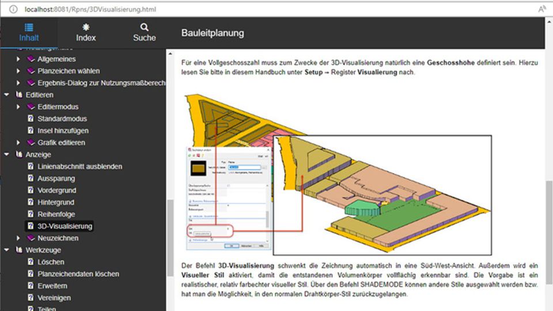Select the 3D-Visualisierung page entry

pyautogui.click(x=65, y=226)
